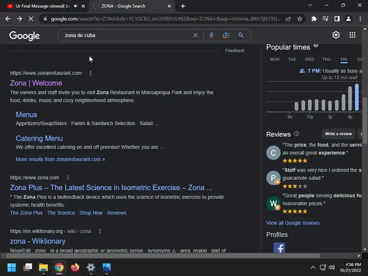Mute the YouTube tab audio icon
Viewport: 368px width, 276px height.
click(75, 6)
